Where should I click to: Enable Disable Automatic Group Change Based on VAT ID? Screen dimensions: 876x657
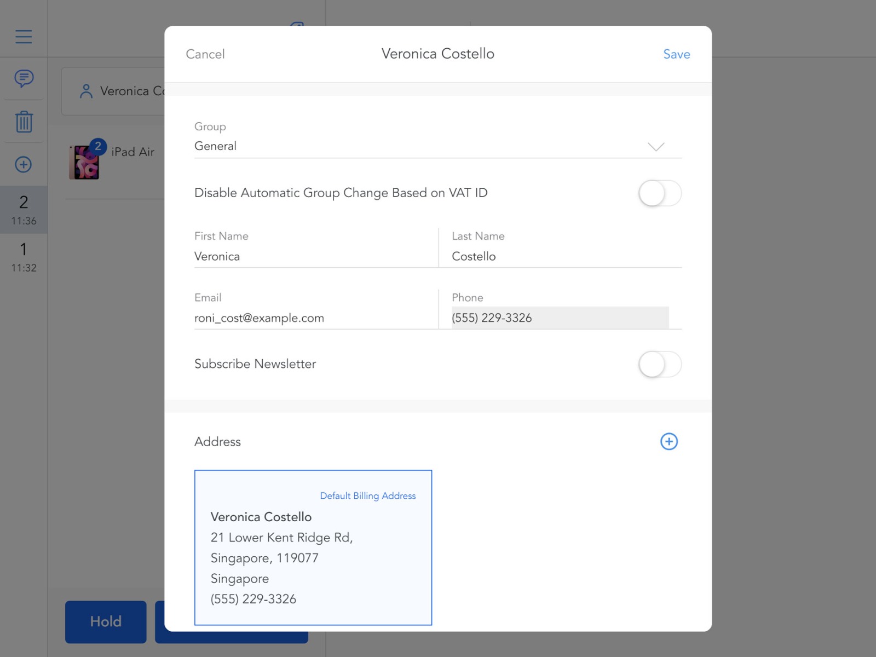coord(660,193)
